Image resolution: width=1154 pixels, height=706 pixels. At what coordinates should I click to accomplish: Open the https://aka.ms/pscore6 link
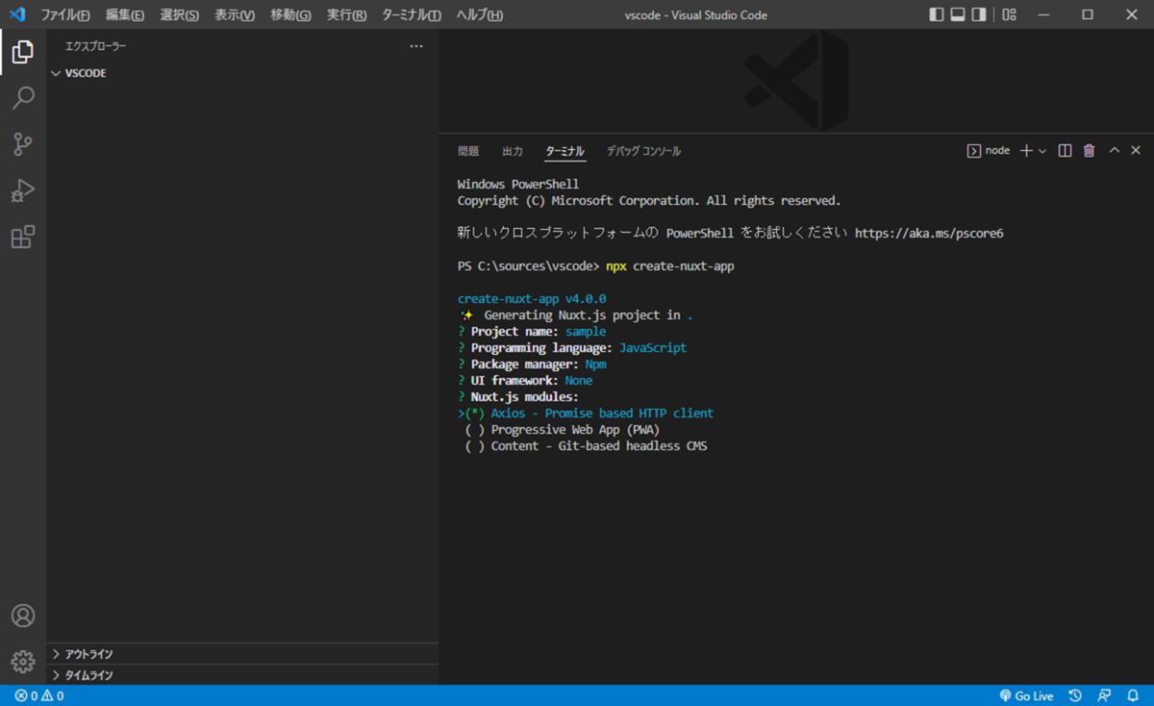[x=929, y=233]
